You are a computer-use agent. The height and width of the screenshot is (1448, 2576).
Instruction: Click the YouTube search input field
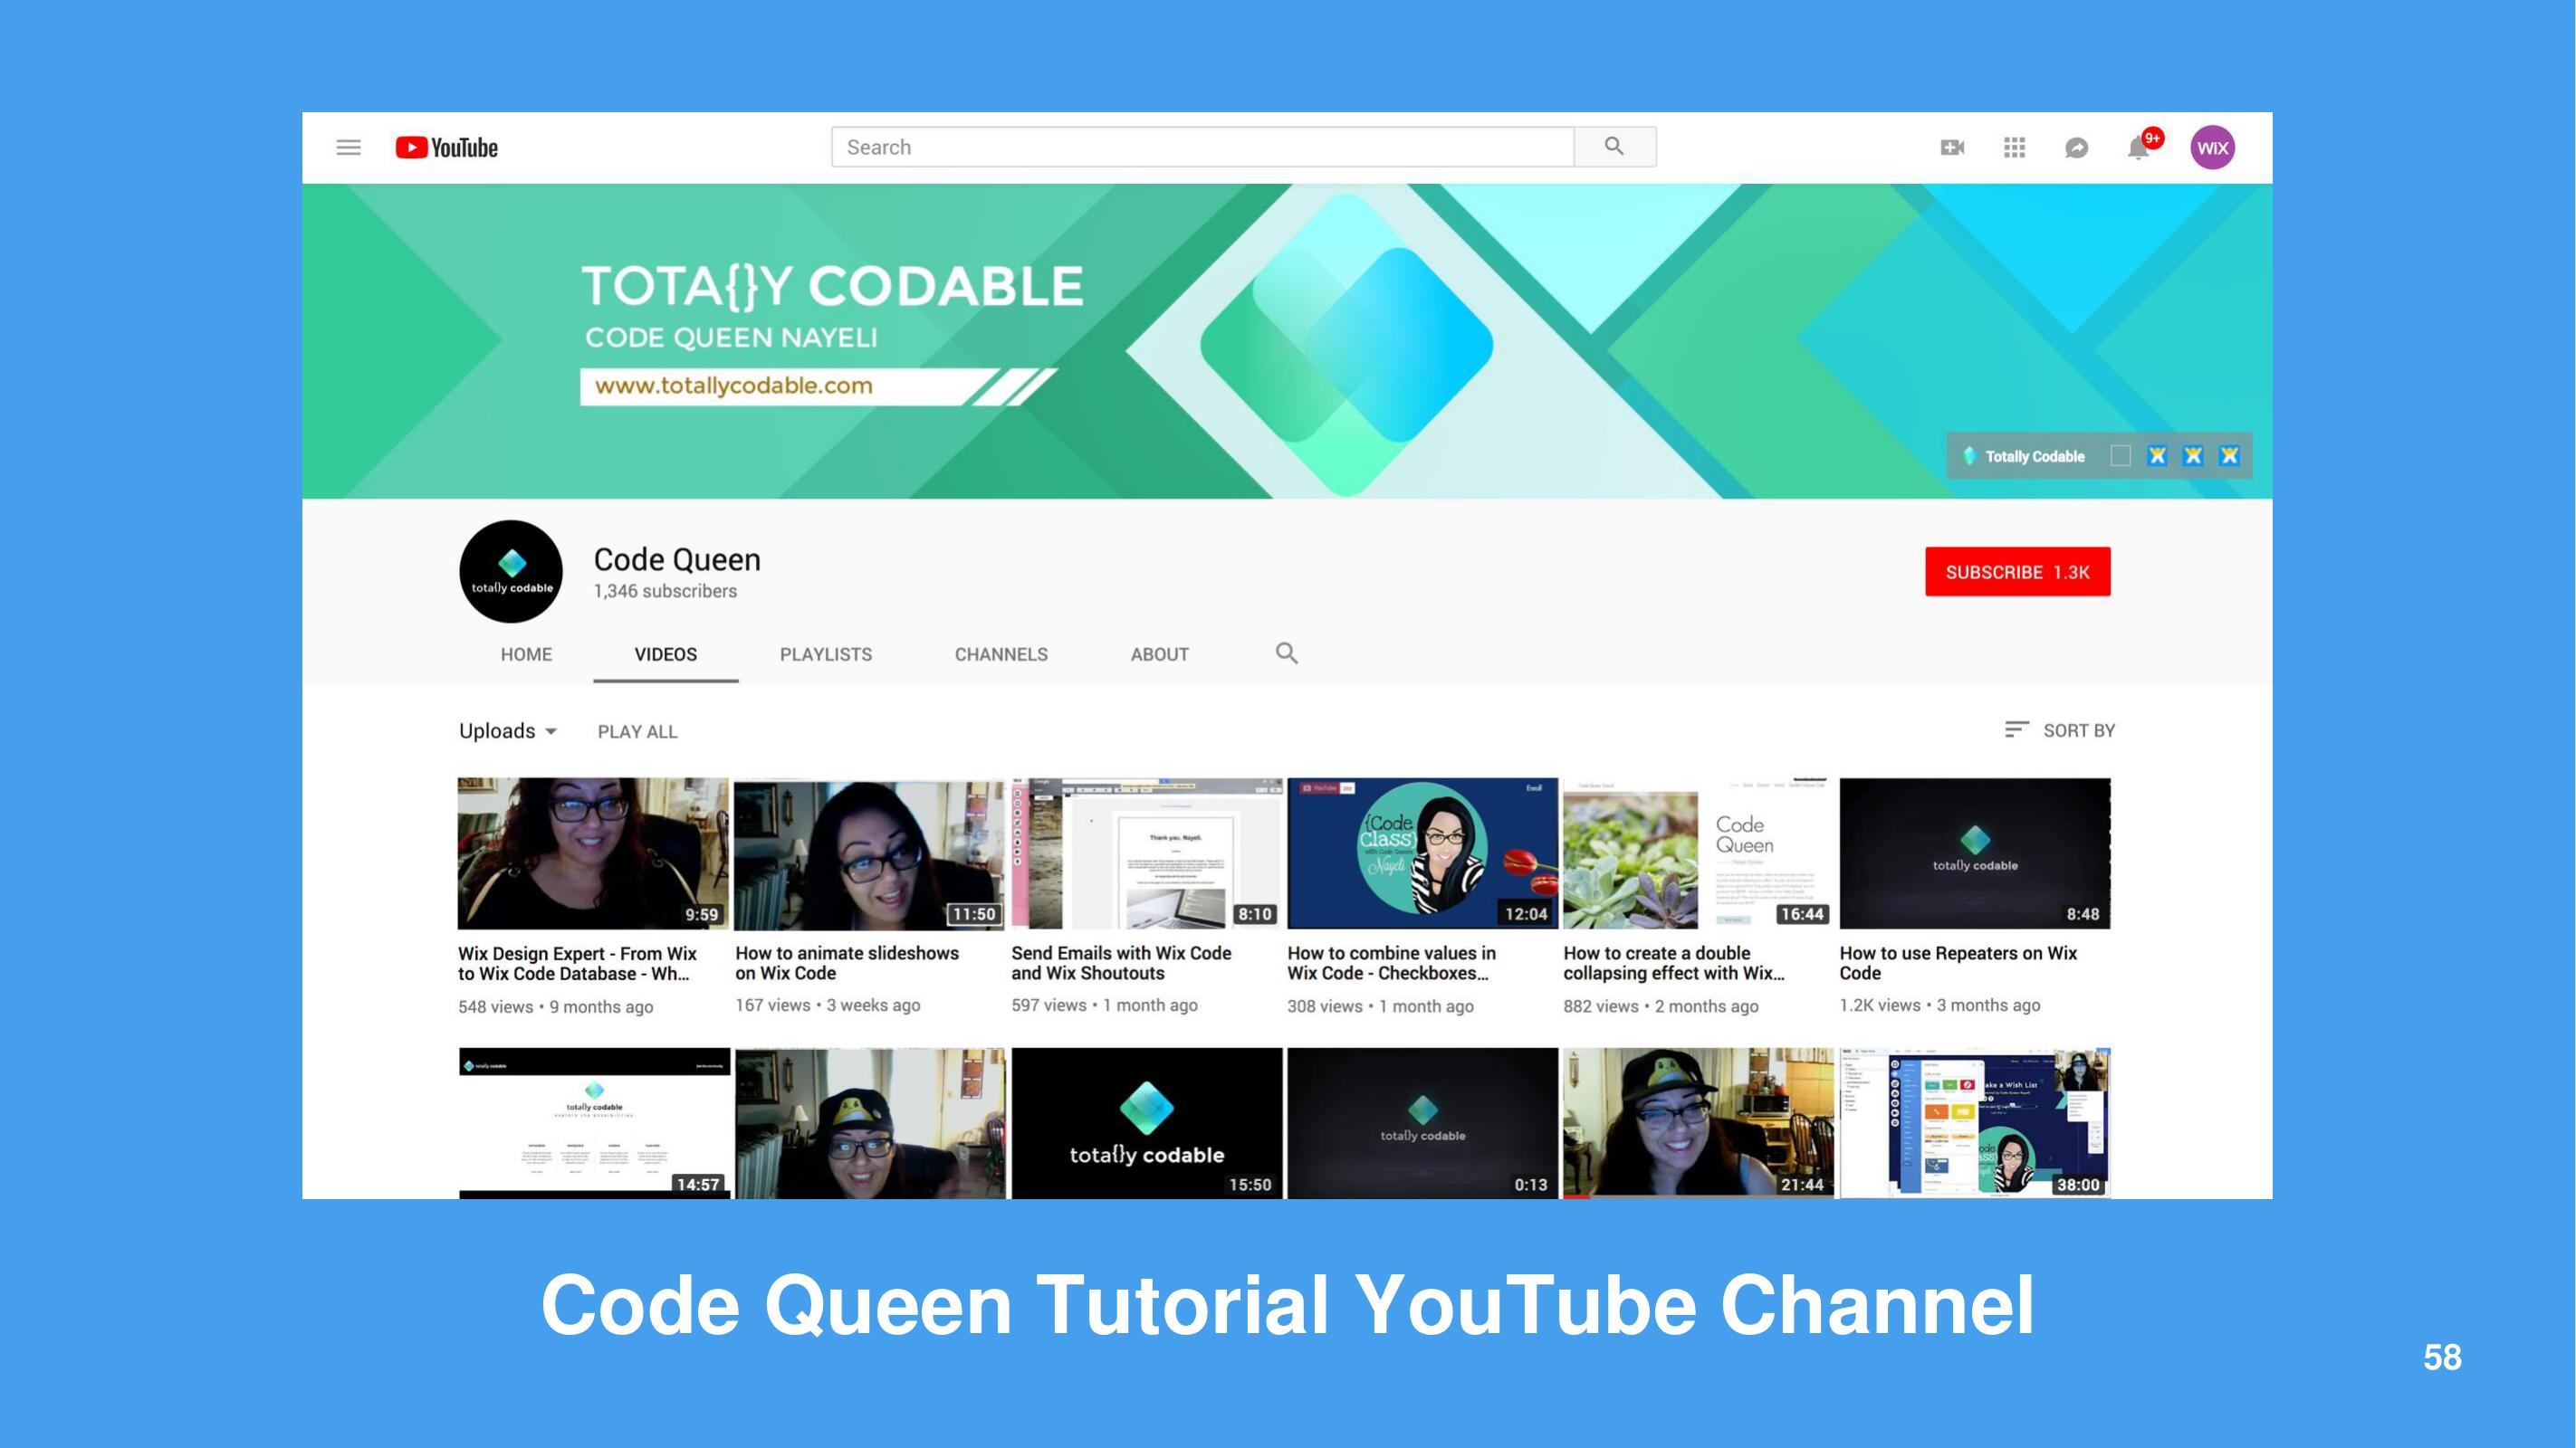pos(1202,147)
